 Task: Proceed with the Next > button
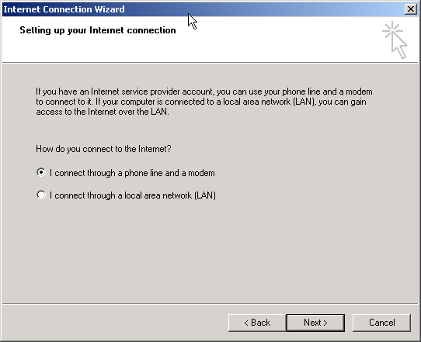pos(315,323)
